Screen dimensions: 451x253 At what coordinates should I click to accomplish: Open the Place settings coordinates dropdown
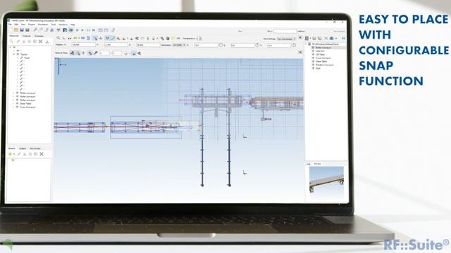(x=286, y=39)
